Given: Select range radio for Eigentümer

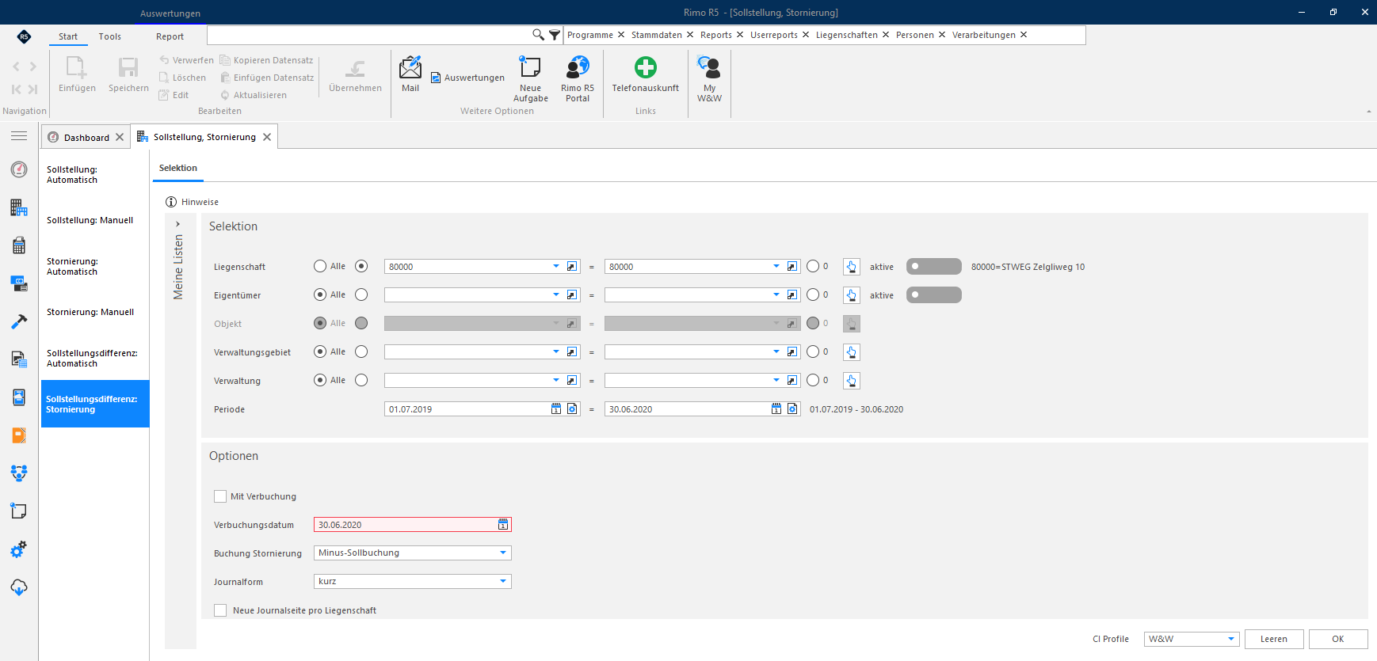Looking at the screenshot, I should click(x=361, y=294).
